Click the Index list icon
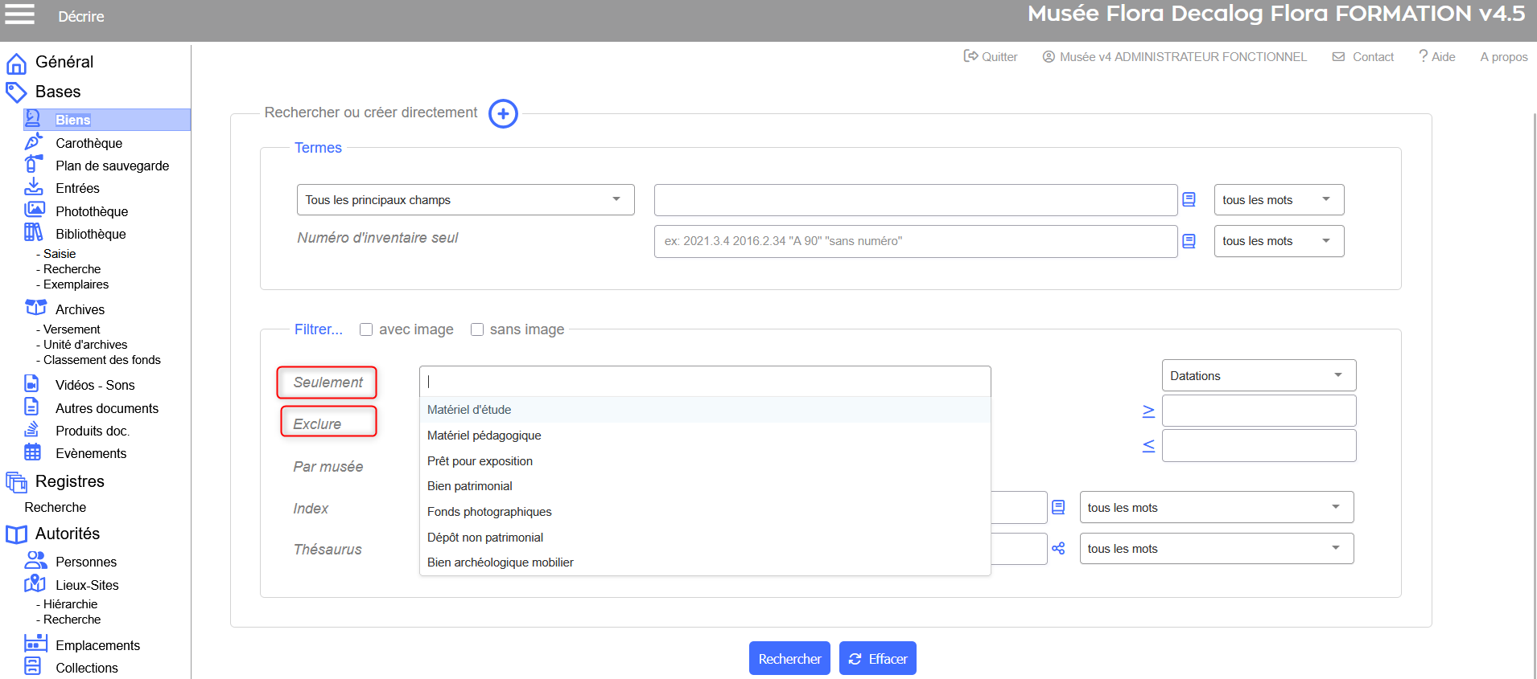The width and height of the screenshot is (1537, 679). tap(1058, 508)
